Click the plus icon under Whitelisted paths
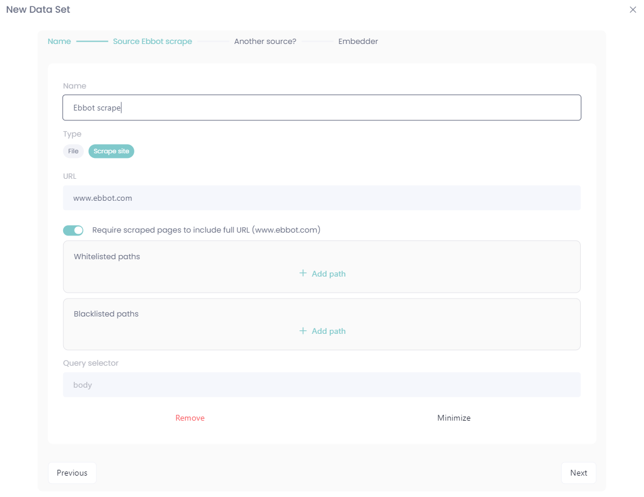This screenshot has height=497, width=644. [303, 273]
